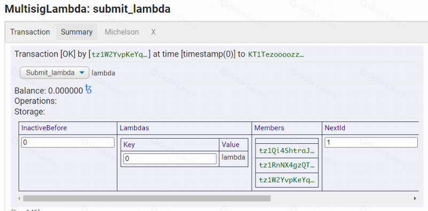
Task: Select the Michelson tab
Action: click(122, 32)
